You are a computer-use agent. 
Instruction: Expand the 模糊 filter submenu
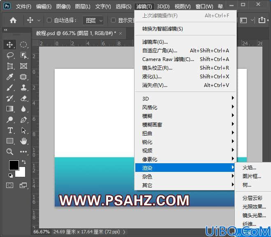pyautogui.click(x=185, y=116)
